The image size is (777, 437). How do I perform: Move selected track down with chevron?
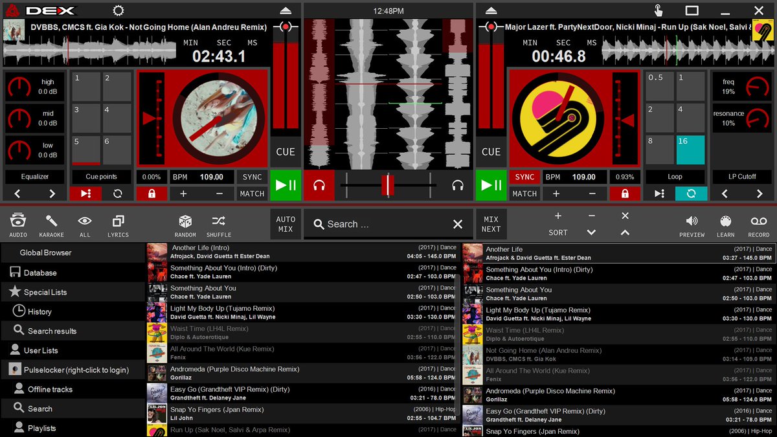[x=591, y=232]
